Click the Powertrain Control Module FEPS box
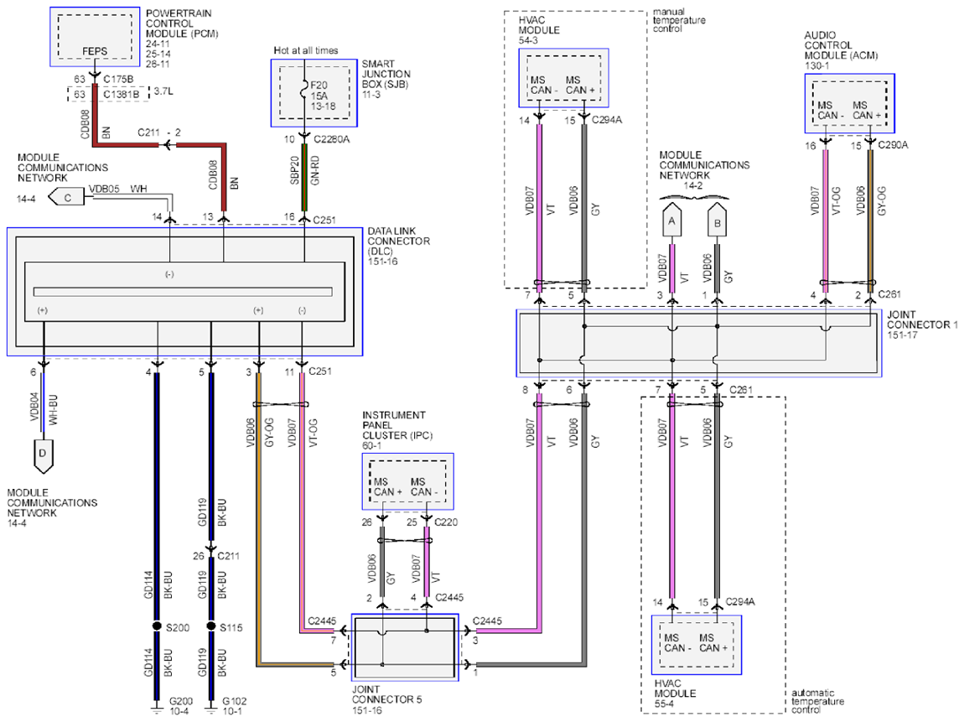Image resolution: width=964 pixels, height=722 pixels. [x=95, y=39]
